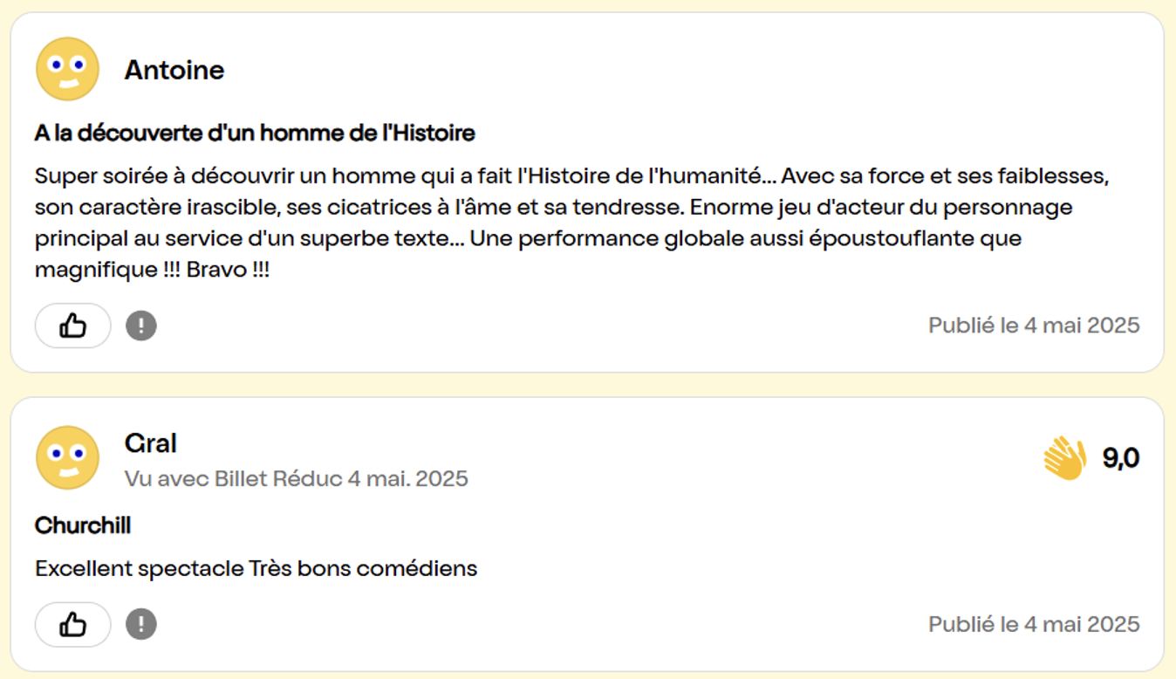Screen dimensions: 1176x679
Task: Select the title 'A la découverte d'un homme de l'Histoire'
Action: 255,134
